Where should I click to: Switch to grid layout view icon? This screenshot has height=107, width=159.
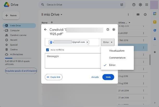[x=138, y=15]
